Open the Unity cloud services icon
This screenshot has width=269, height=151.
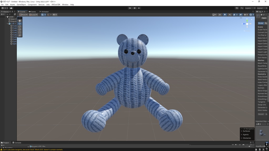click(11, 8)
